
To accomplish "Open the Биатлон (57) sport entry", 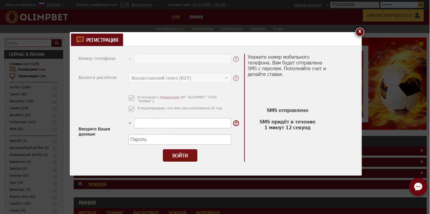I will pos(19,175).
